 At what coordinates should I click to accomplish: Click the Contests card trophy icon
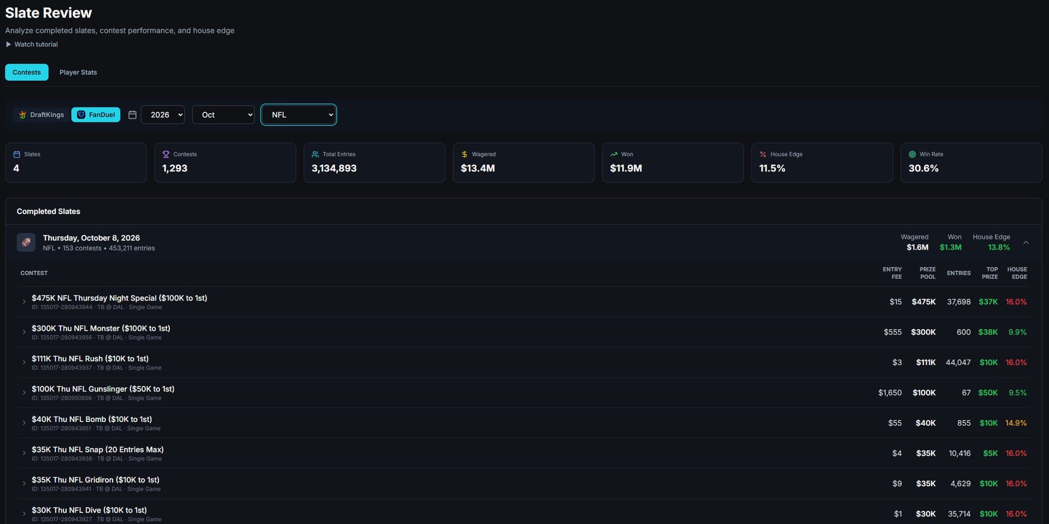(x=166, y=154)
